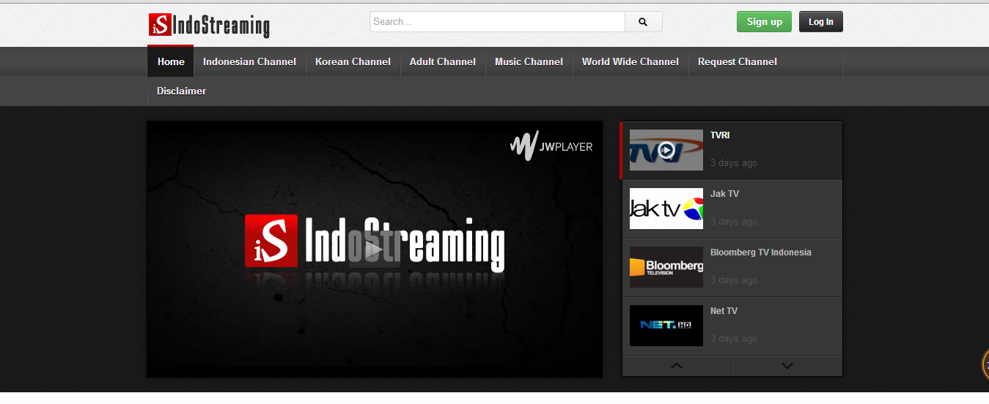The width and height of the screenshot is (989, 404).
Task: Click the Bloomberg TV Indonesia title
Action: click(x=761, y=252)
